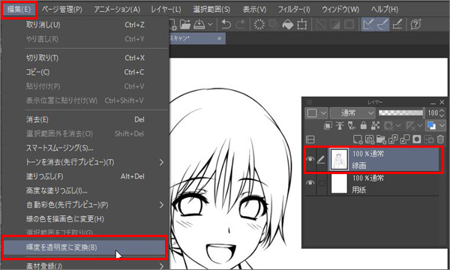This screenshot has width=450, height=270.
Task: Click the scale/rotate transform toolbar icon
Action: 301,25
